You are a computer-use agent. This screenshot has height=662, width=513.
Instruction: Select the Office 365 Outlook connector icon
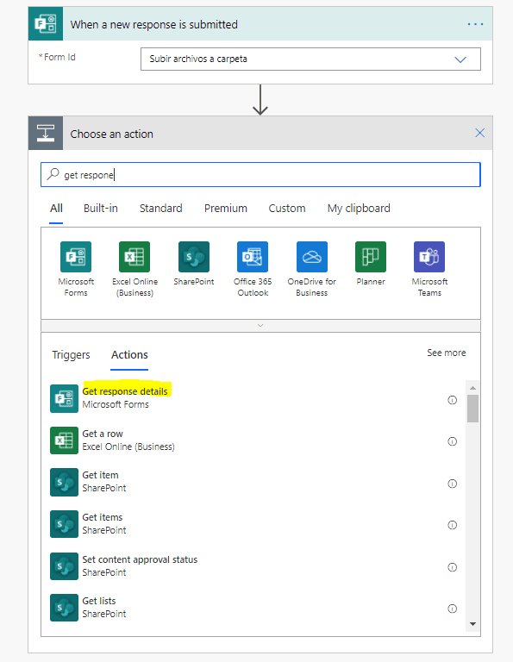tap(253, 257)
